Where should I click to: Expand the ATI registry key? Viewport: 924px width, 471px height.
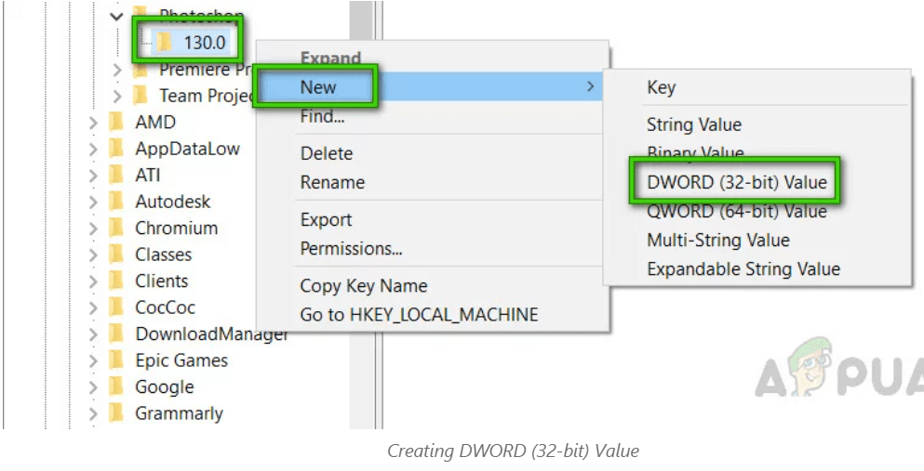tap(93, 175)
